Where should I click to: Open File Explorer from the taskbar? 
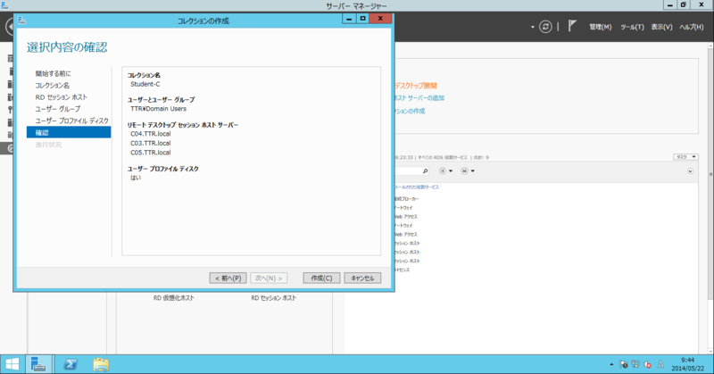click(101, 364)
